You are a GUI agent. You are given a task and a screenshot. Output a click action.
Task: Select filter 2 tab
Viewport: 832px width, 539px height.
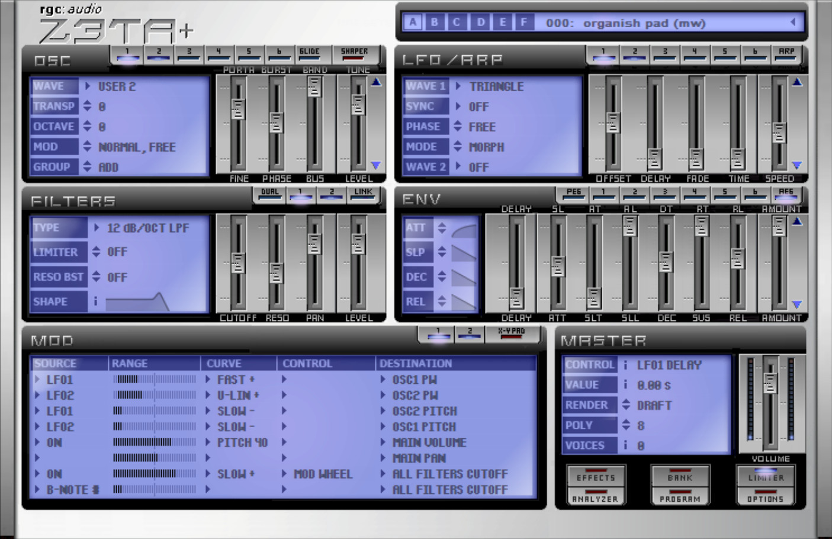[332, 195]
